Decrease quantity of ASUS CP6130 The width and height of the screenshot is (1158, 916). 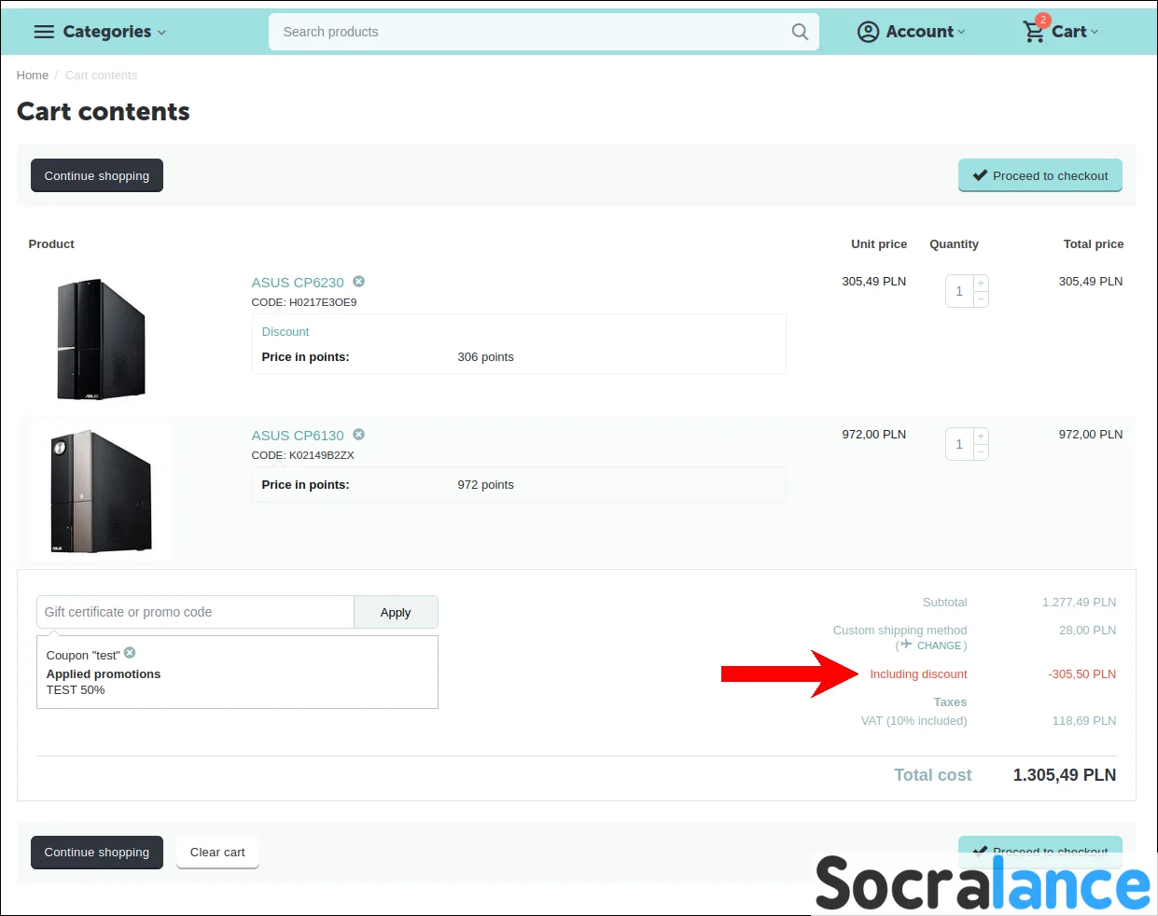[981, 451]
